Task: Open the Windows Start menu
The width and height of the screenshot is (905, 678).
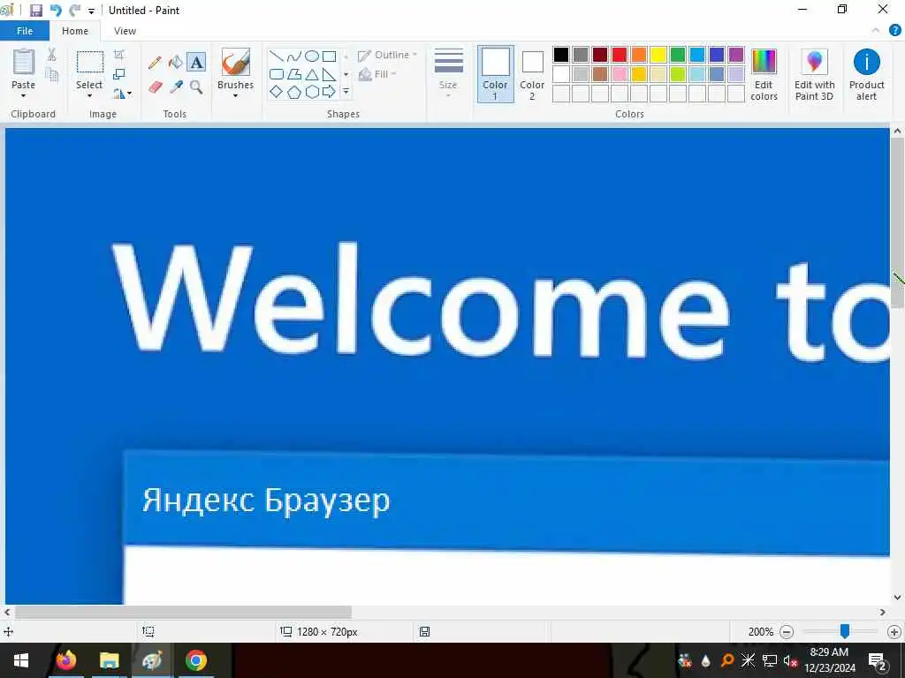Action: [21, 660]
